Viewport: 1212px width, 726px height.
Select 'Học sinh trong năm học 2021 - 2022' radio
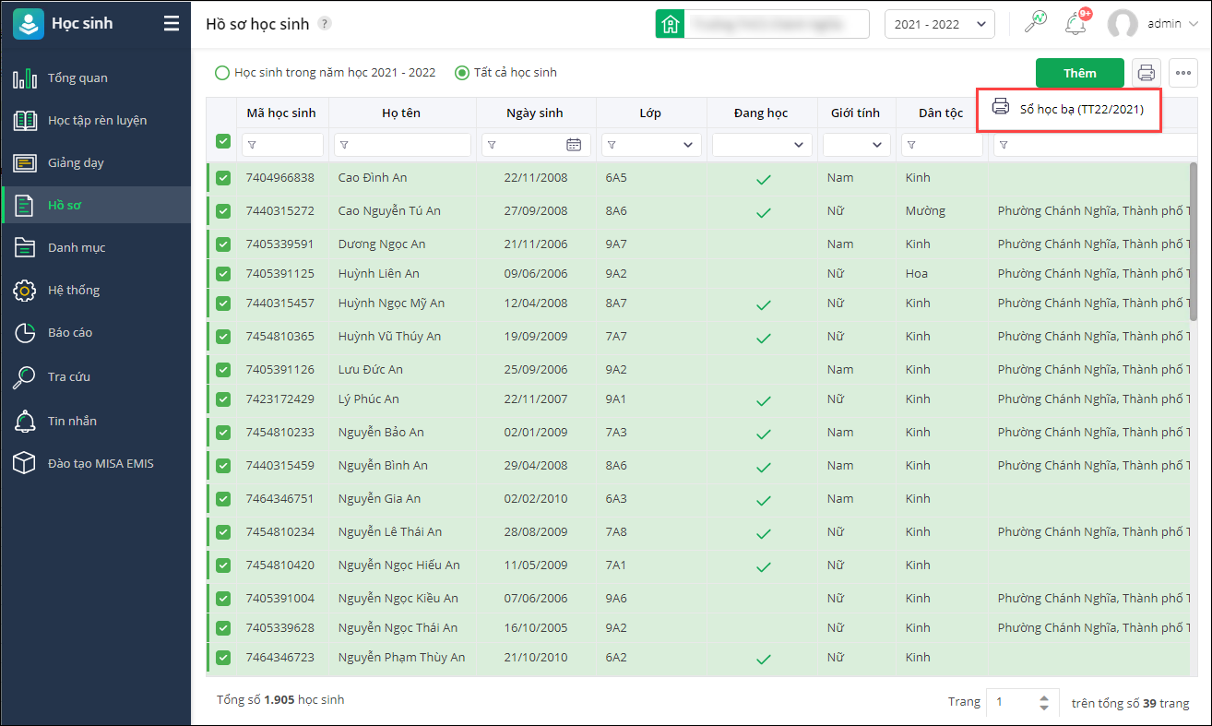coord(222,73)
